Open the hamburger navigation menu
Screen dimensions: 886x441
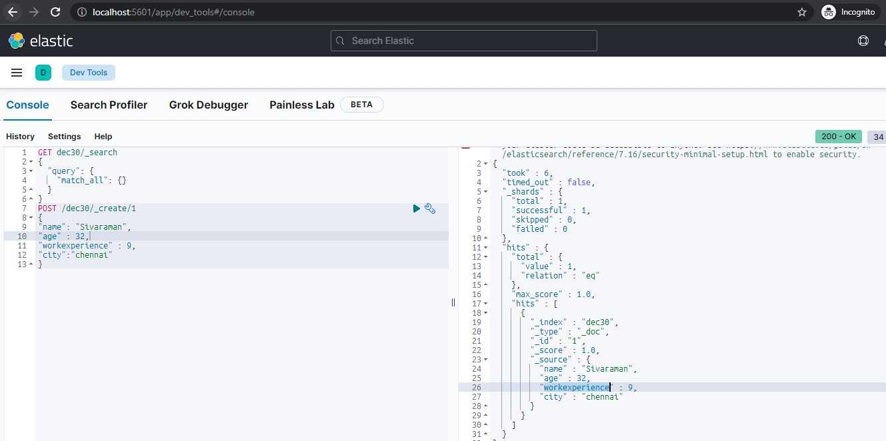pos(17,72)
